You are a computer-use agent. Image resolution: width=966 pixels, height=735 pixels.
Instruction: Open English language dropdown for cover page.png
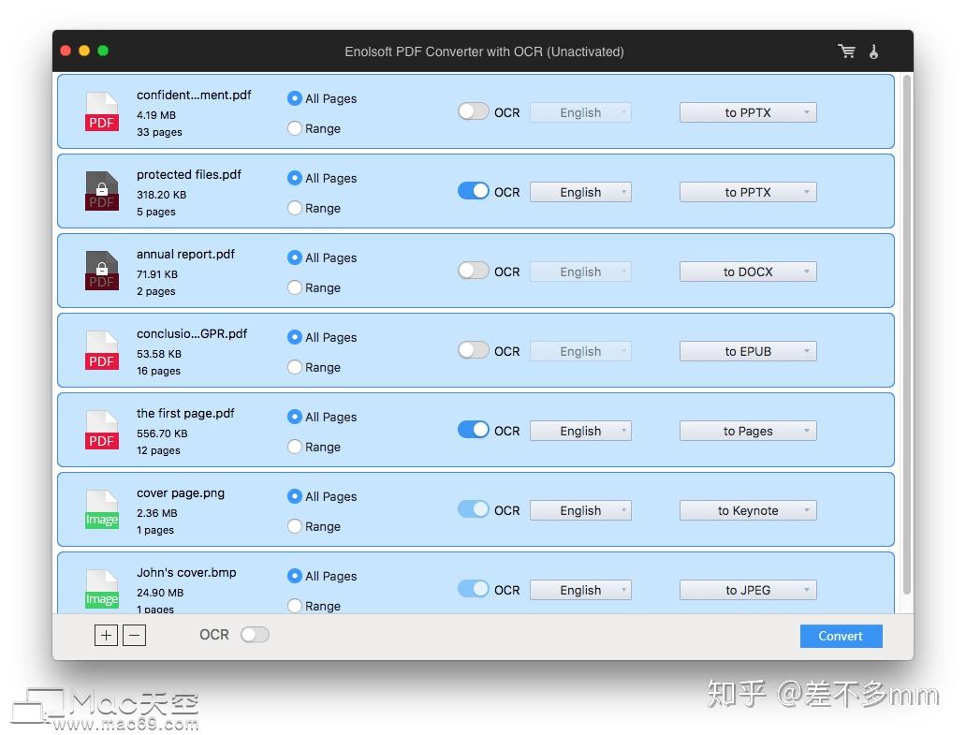pyautogui.click(x=580, y=509)
